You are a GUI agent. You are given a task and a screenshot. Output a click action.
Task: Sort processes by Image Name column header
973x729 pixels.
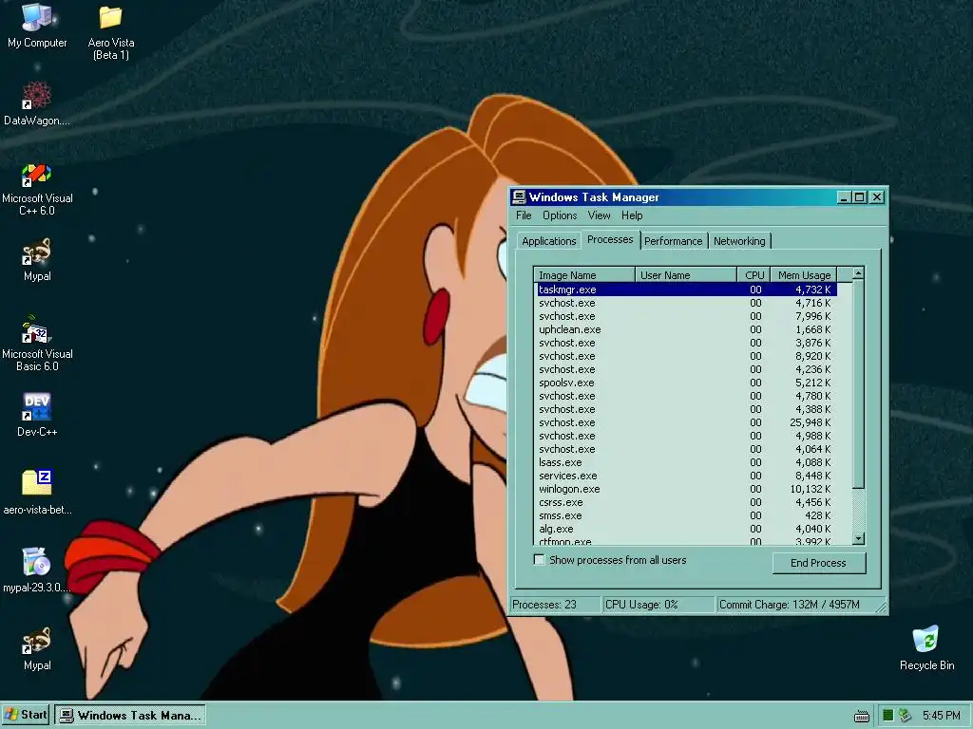click(x=584, y=275)
